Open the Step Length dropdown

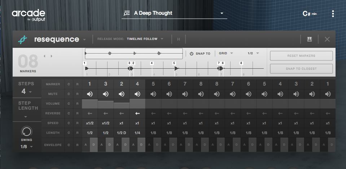coord(26,117)
